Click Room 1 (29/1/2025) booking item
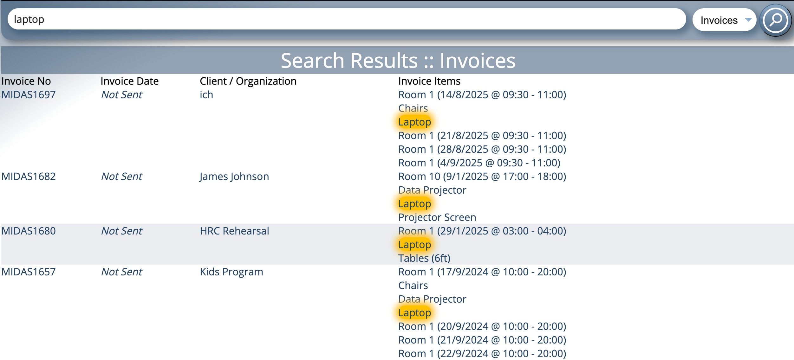 click(482, 231)
